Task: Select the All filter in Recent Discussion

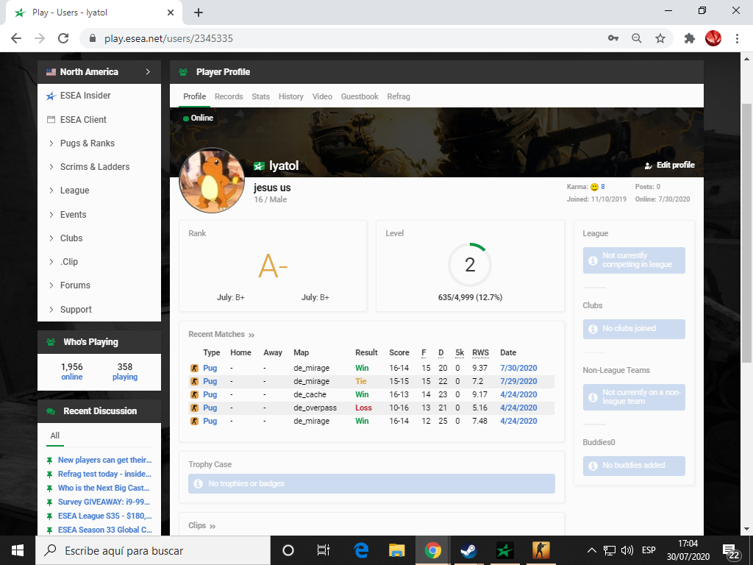Action: (54, 436)
